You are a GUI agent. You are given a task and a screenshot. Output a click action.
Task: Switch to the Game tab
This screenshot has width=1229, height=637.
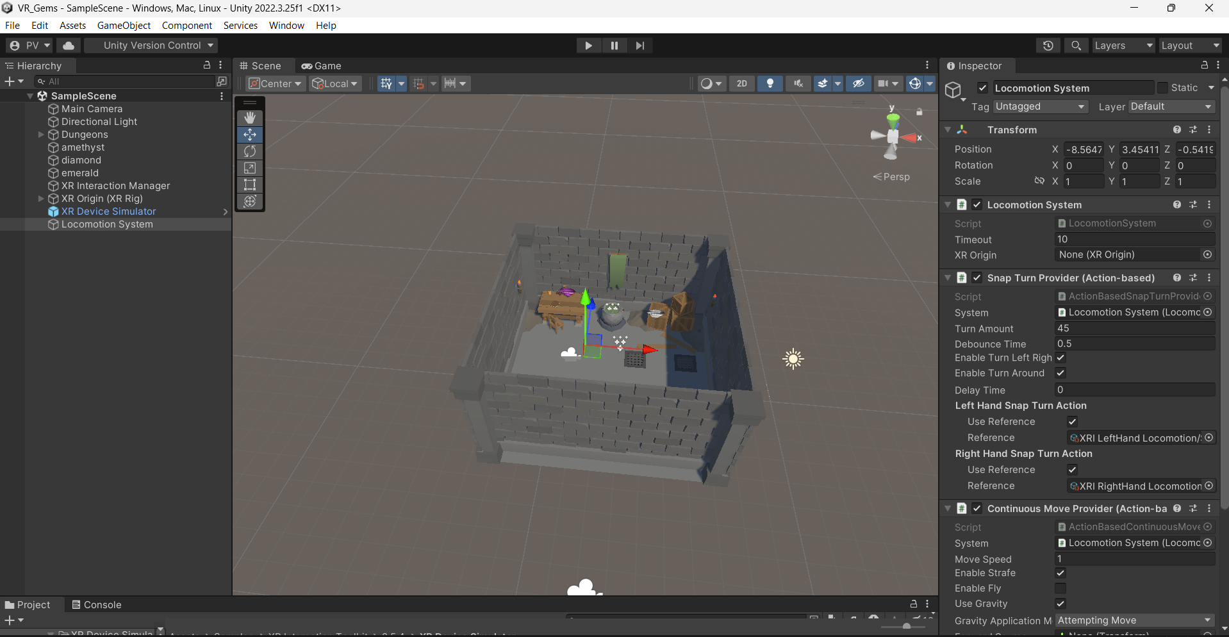coord(322,66)
